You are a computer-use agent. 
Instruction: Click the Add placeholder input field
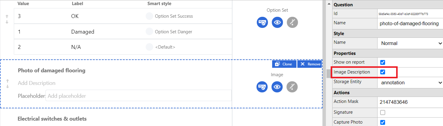click(138, 96)
